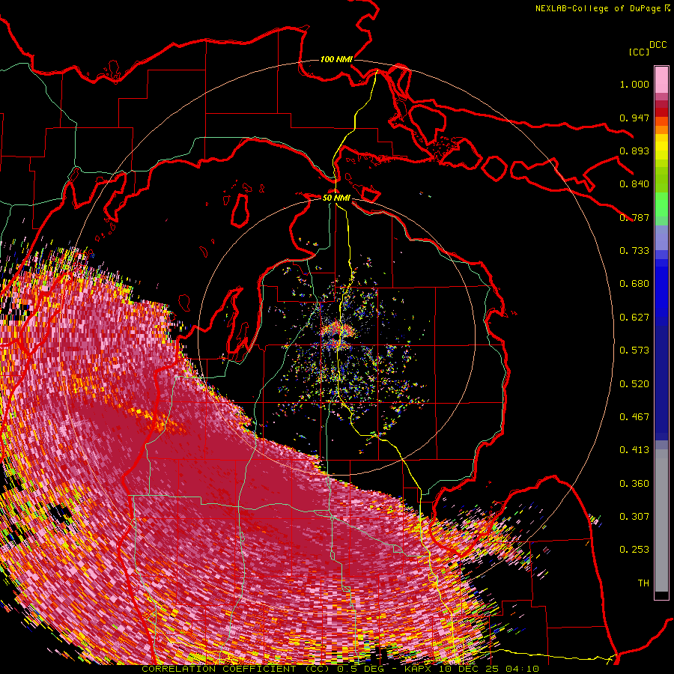This screenshot has height=674, width=674.
Task: Click the NEXLAB-College of DuPage label
Action: (598, 8)
